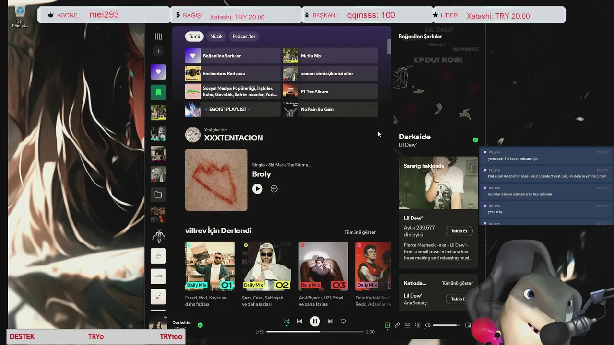The image size is (614, 345).
Task: Open F1 The Album tile
Action: [331, 91]
